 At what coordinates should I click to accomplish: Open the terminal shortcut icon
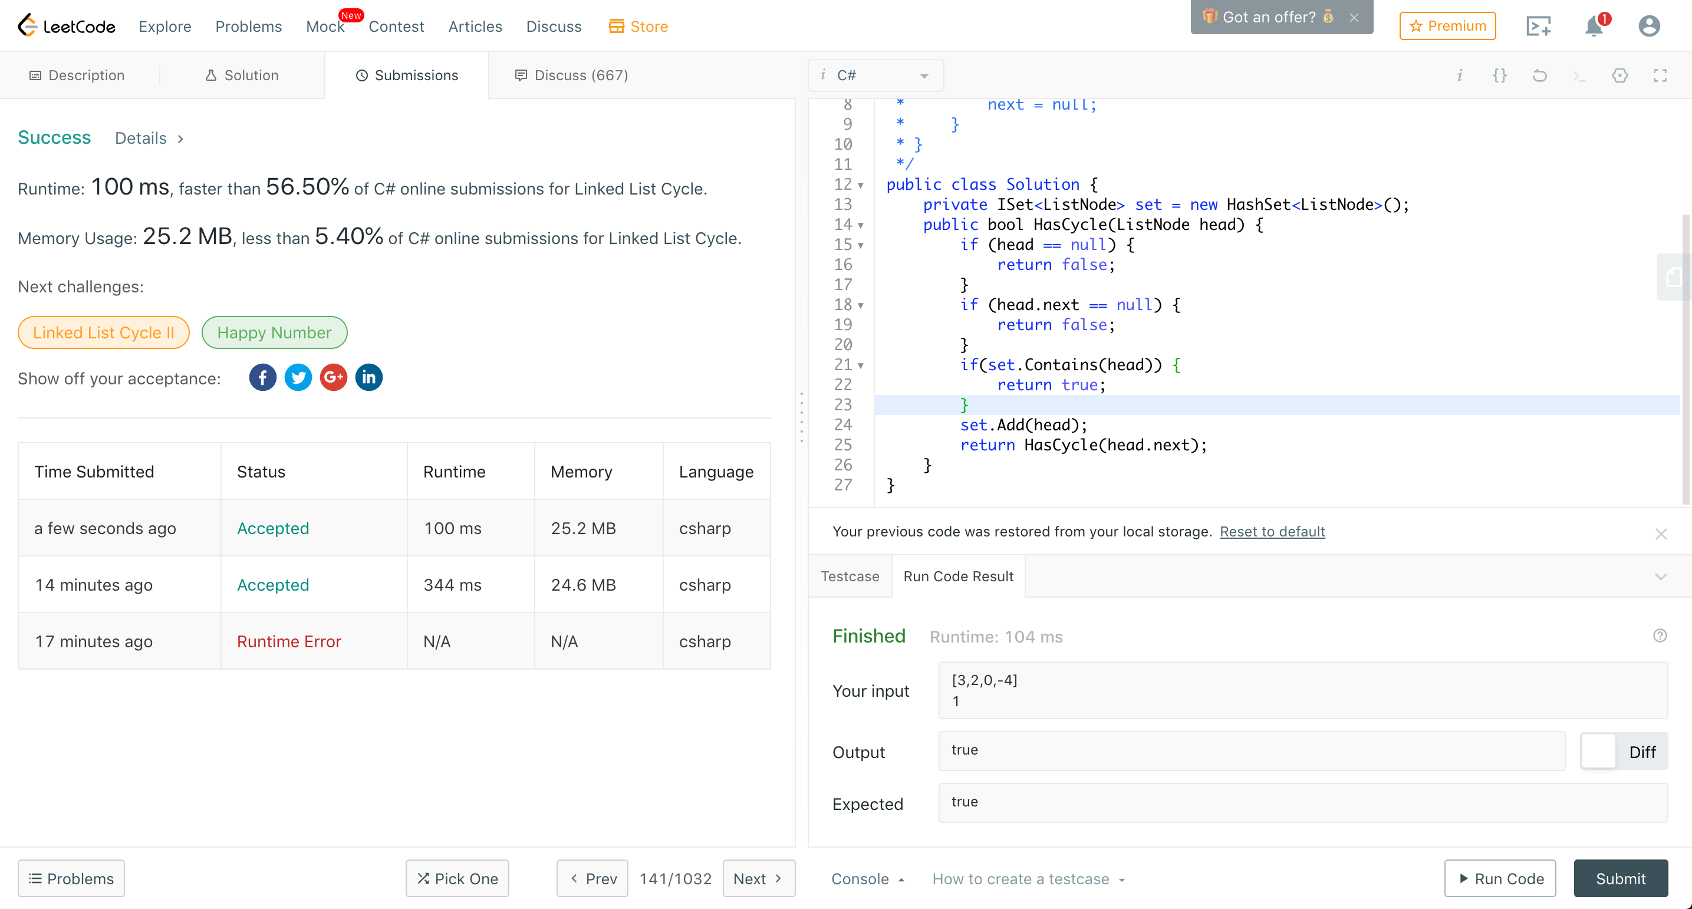tap(1579, 76)
